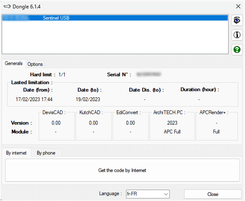Switch to the Generals tab
Screen dimensions: 245x201
(13, 63)
